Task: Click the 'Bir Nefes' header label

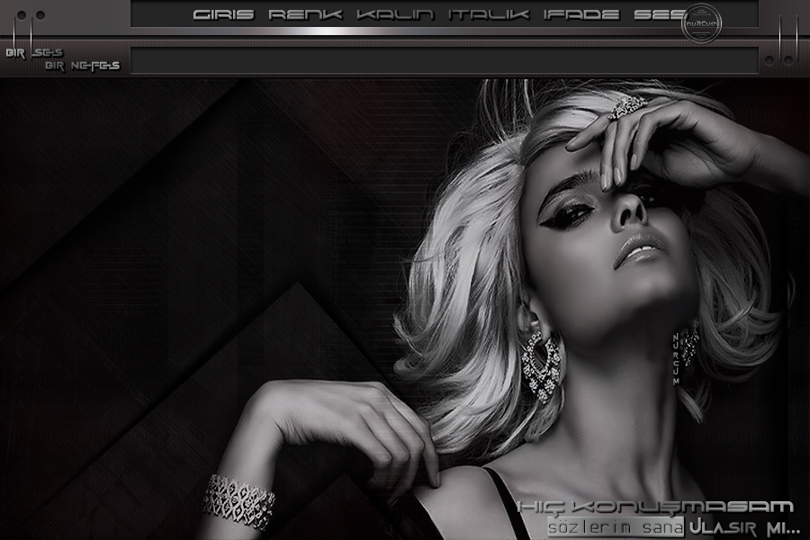Action: tap(82, 66)
